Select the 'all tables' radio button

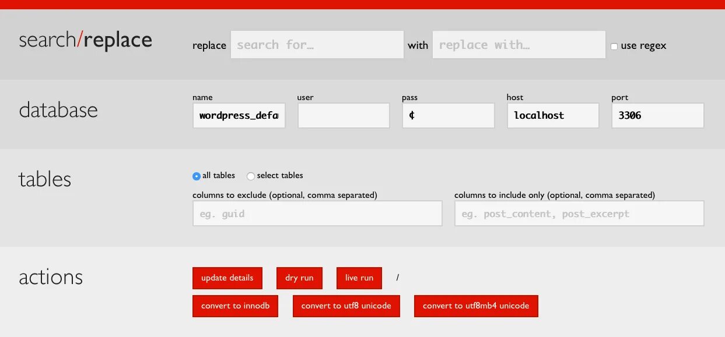(197, 176)
